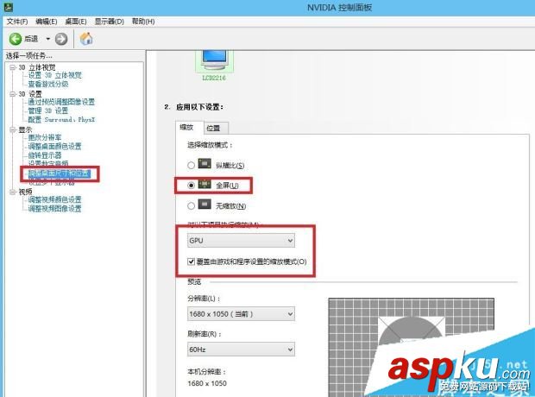535x397 pixels.
Task: Open the 文件(F) menu
Action: pos(17,22)
